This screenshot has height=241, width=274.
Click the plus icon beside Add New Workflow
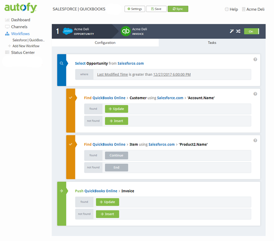click(x=9, y=46)
